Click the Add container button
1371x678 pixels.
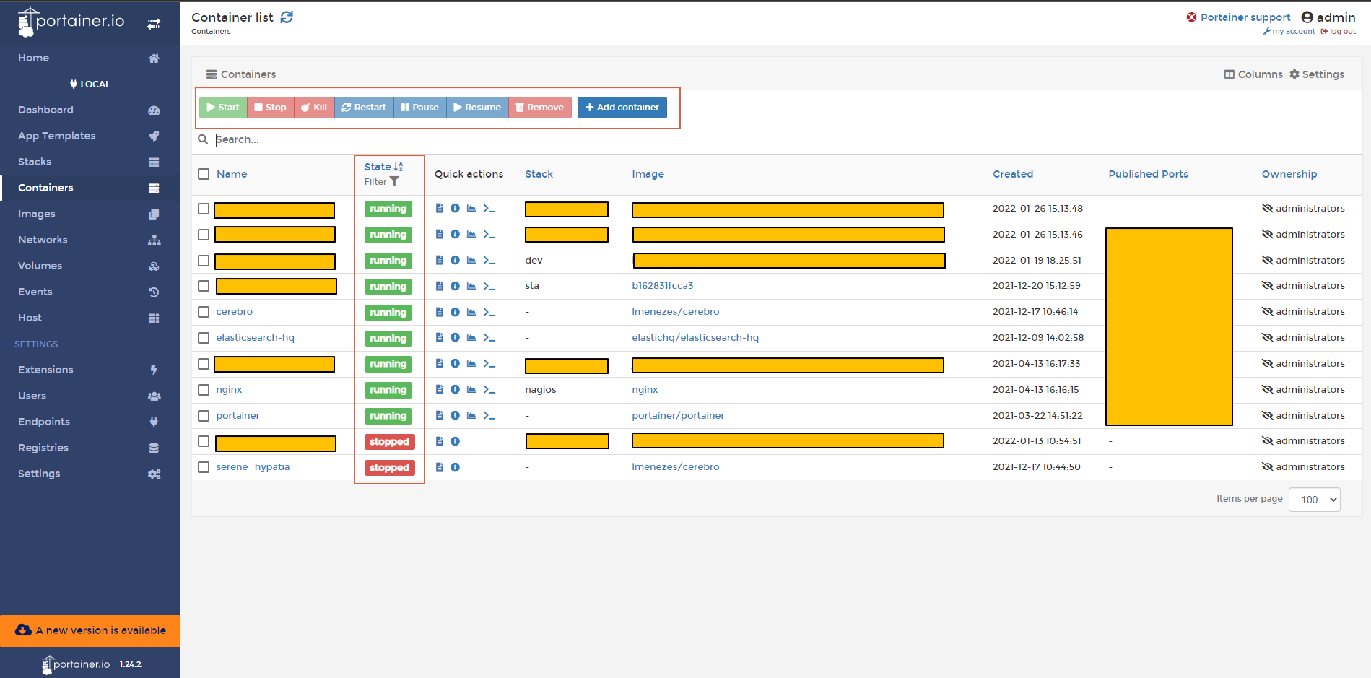622,108
